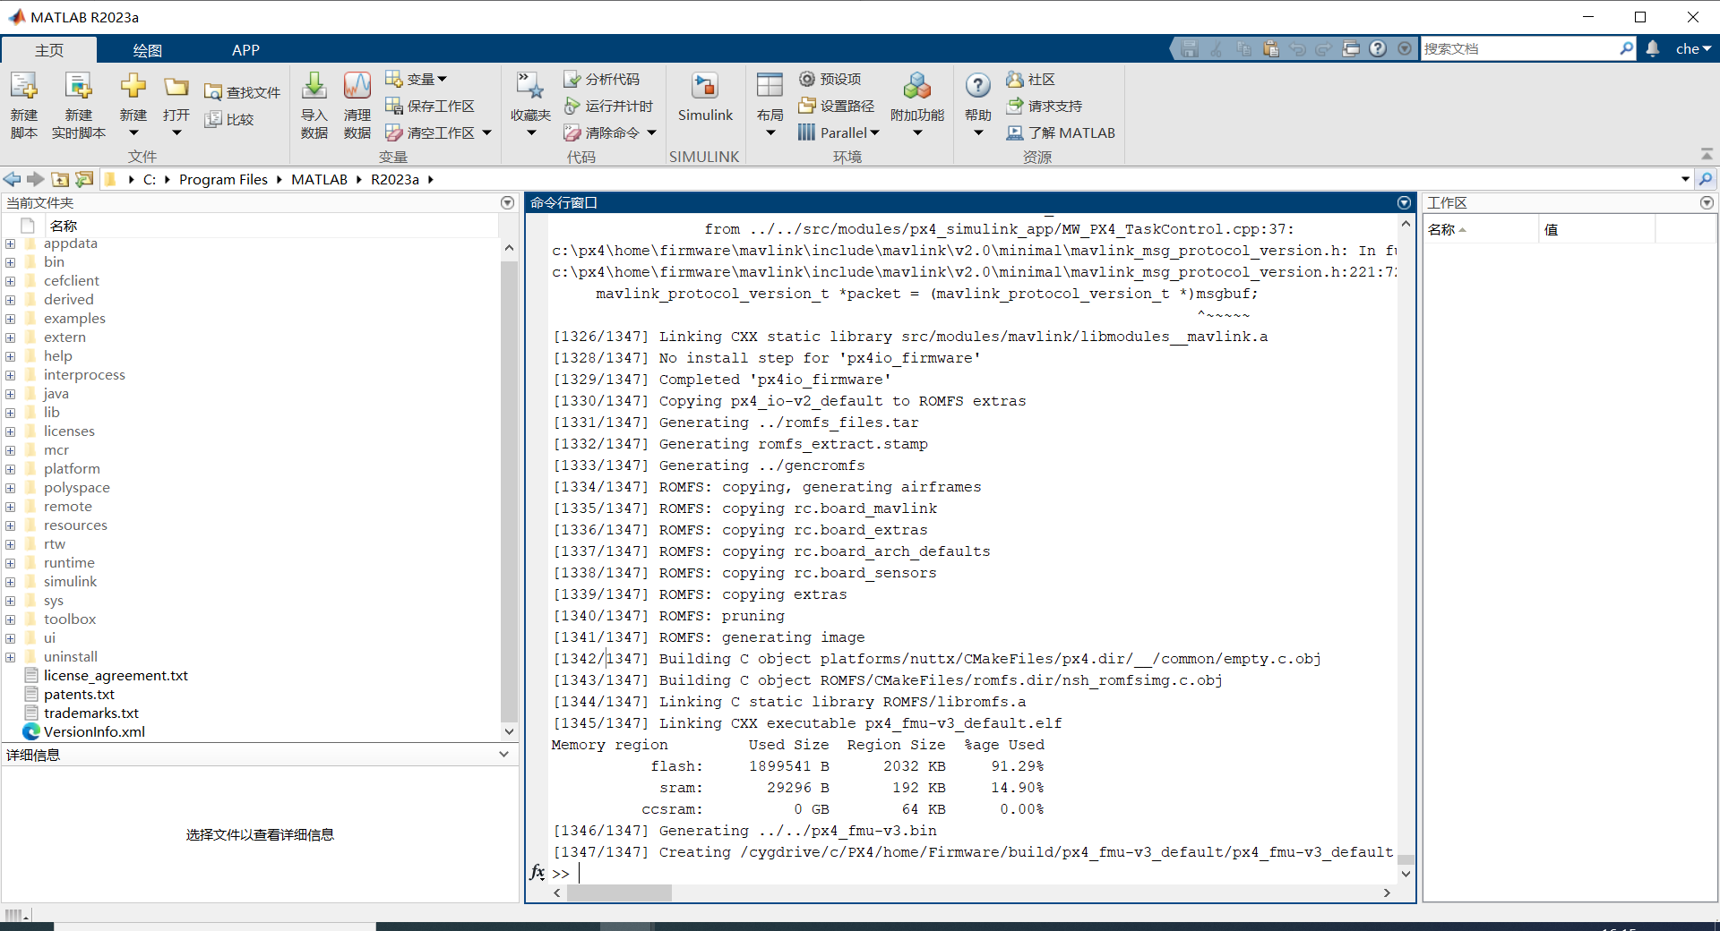1720x931 pixels.
Task: Click the New Script icon
Action: point(24,87)
